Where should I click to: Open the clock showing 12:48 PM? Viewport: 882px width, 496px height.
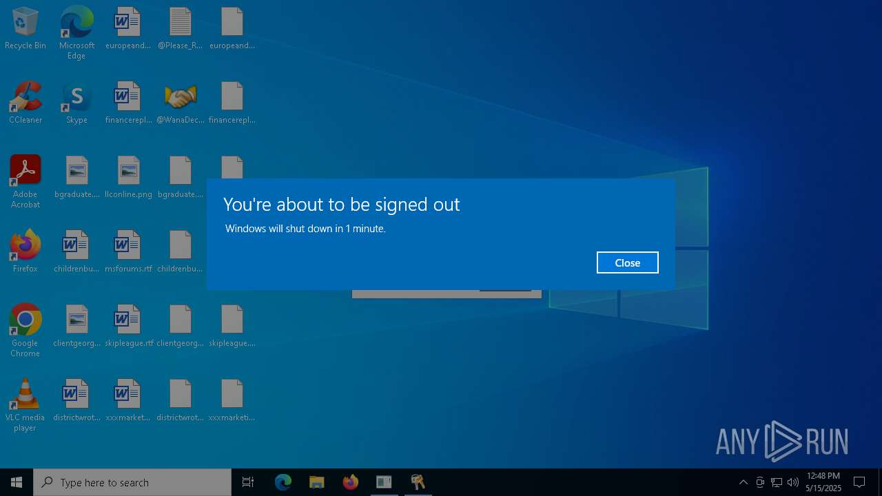click(x=823, y=482)
